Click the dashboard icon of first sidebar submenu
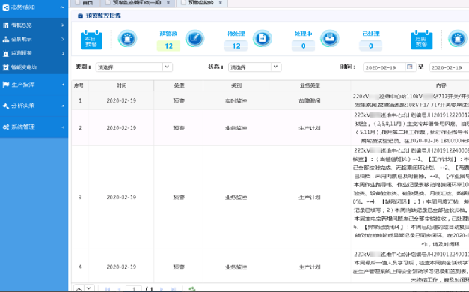The image size is (469, 292). (6, 25)
